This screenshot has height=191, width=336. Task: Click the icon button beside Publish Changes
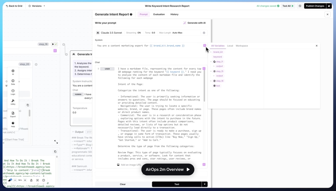pos(329,6)
